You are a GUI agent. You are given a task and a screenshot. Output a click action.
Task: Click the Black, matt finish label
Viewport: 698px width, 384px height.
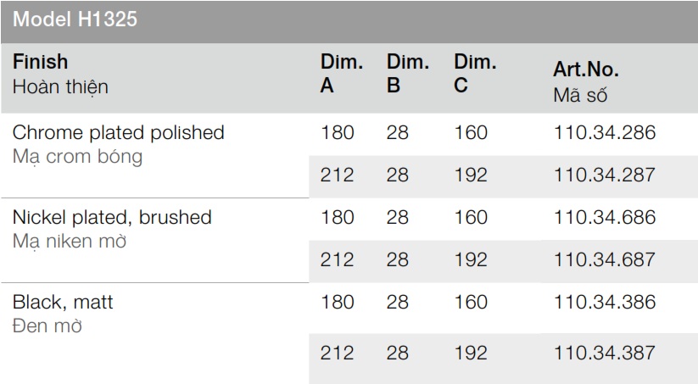tap(63, 302)
